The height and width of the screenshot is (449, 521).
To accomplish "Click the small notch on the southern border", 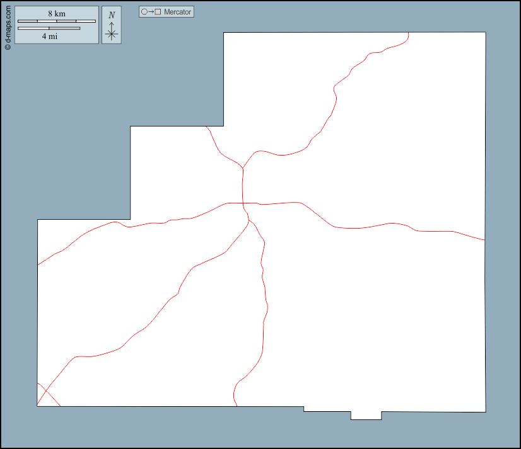I will click(x=366, y=416).
